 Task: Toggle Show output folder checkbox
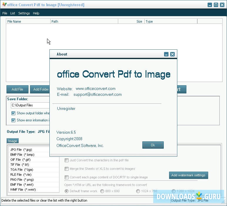coord(13,113)
